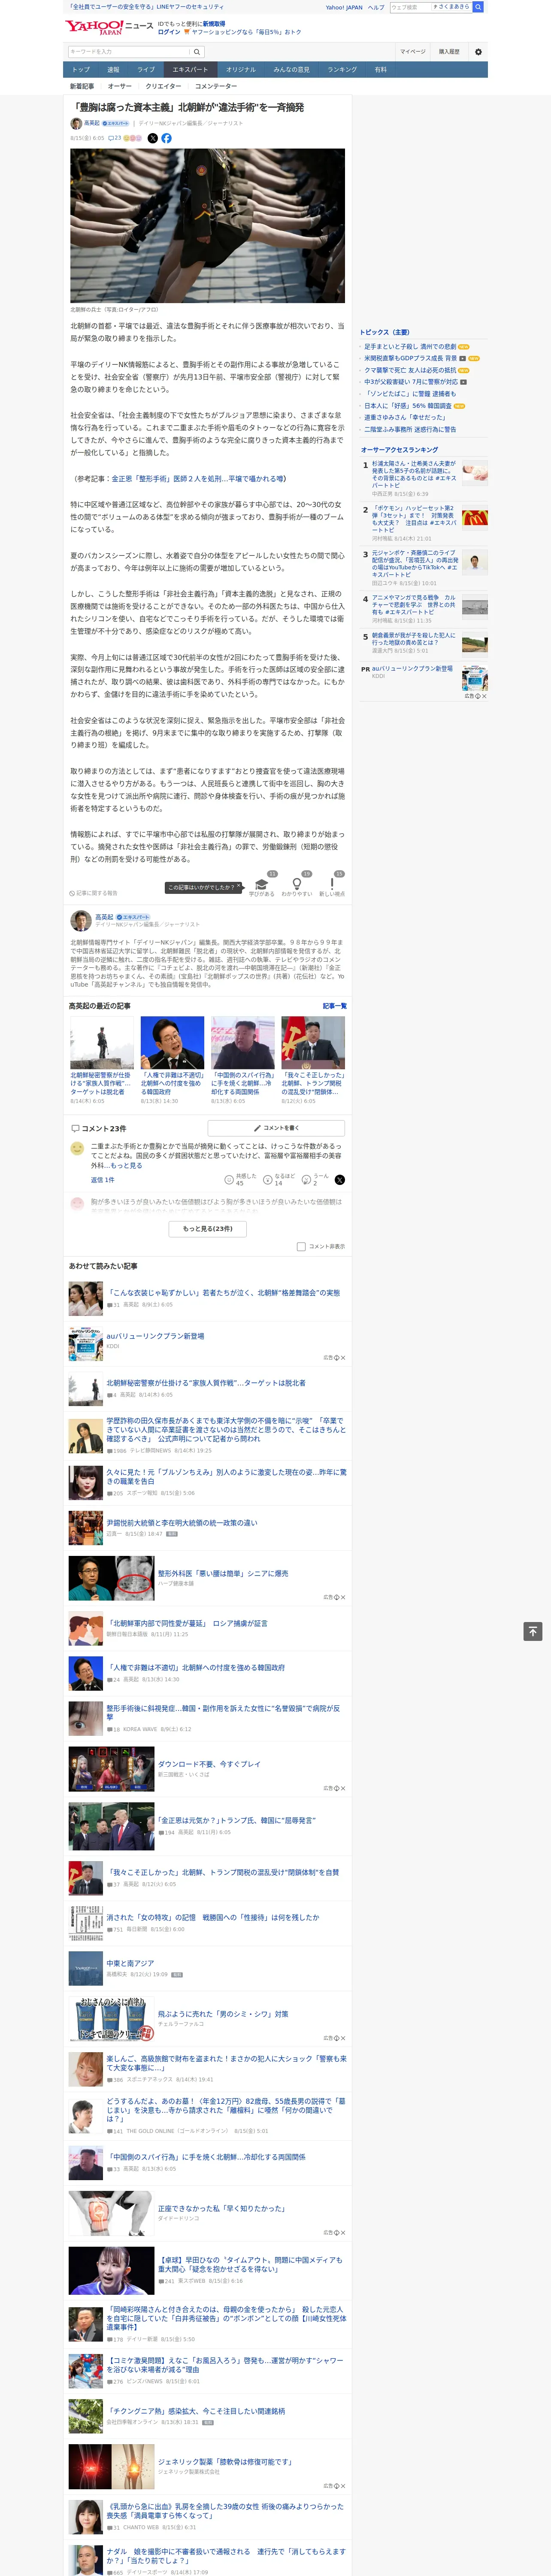Select the クリエイター sub-menu item
551x2576 pixels.
pos(163,86)
